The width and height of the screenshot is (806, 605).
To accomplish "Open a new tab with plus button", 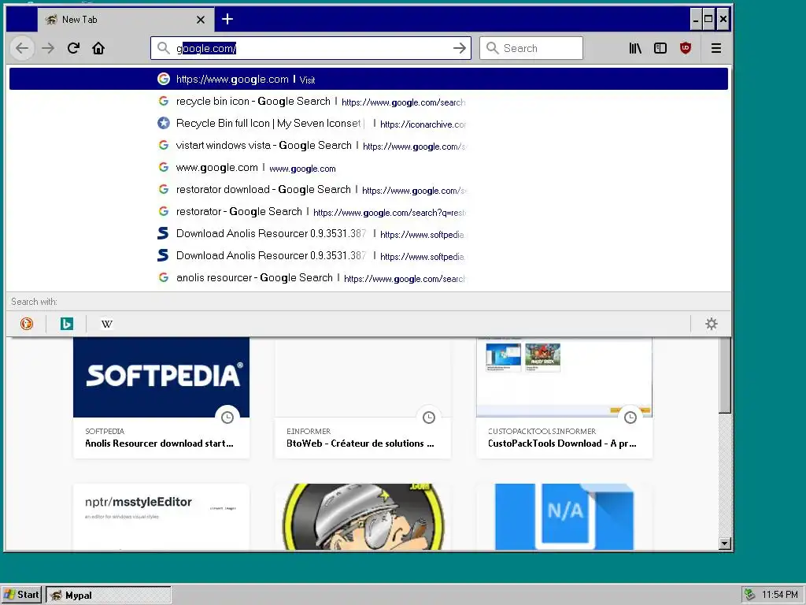I will point(227,20).
